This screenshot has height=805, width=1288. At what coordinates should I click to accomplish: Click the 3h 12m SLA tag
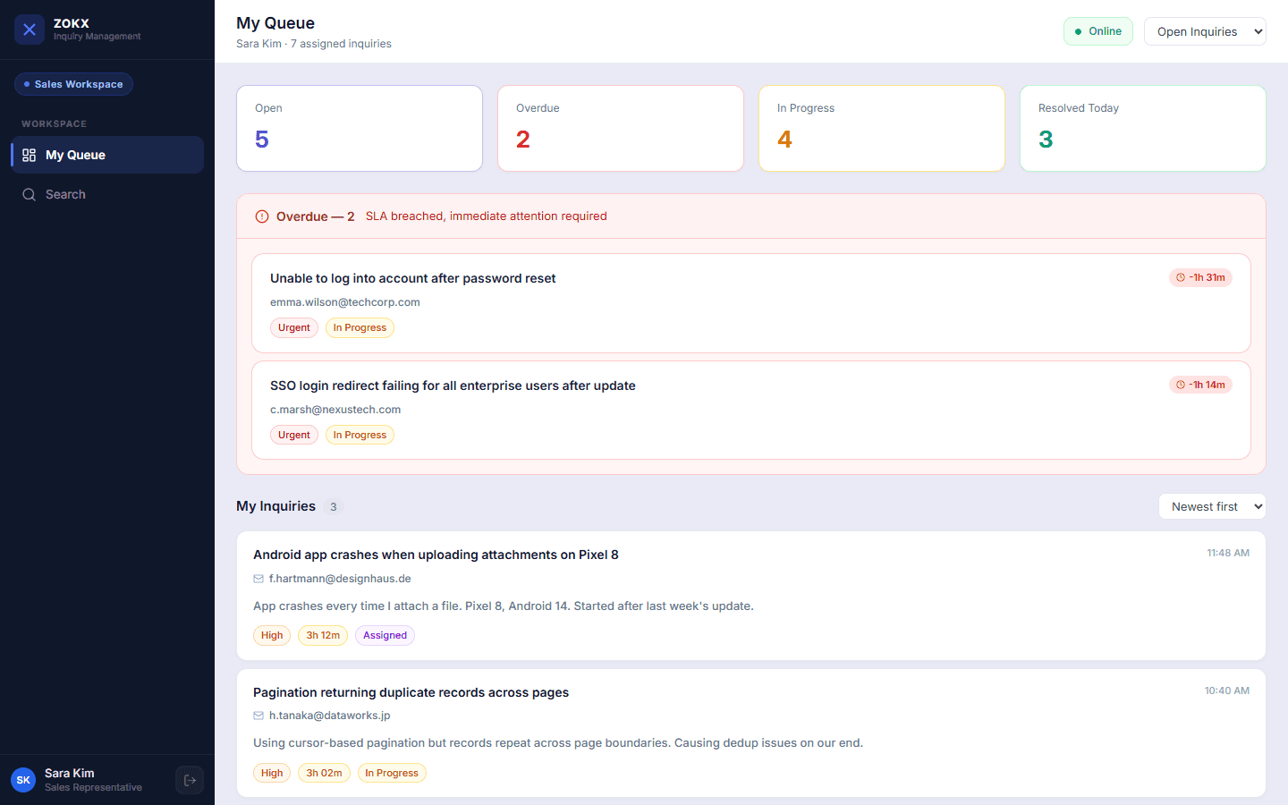(x=323, y=635)
